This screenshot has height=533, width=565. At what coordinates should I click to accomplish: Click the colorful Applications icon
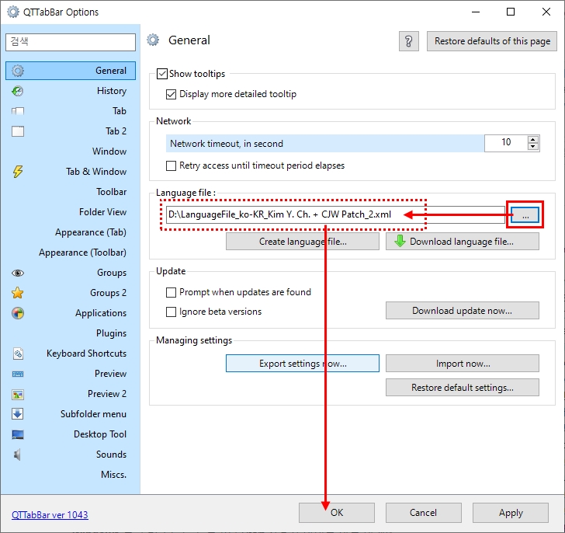click(x=18, y=313)
